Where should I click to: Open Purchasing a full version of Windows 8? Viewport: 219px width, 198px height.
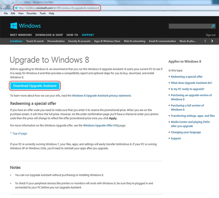click(187, 108)
